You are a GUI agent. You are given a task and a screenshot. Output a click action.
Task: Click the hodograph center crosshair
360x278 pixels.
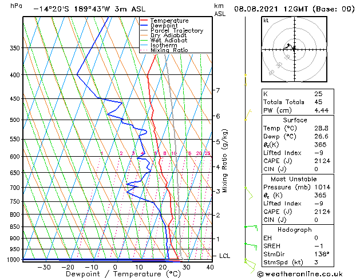click(x=294, y=49)
